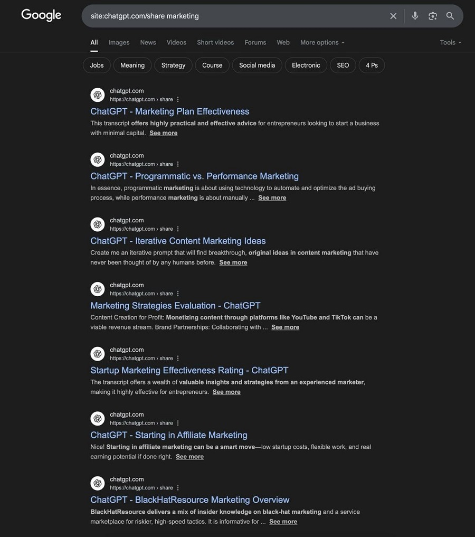This screenshot has width=475, height=537.
Task: Expand See more under Marketing Strategies Evaluation
Action: (x=286, y=327)
